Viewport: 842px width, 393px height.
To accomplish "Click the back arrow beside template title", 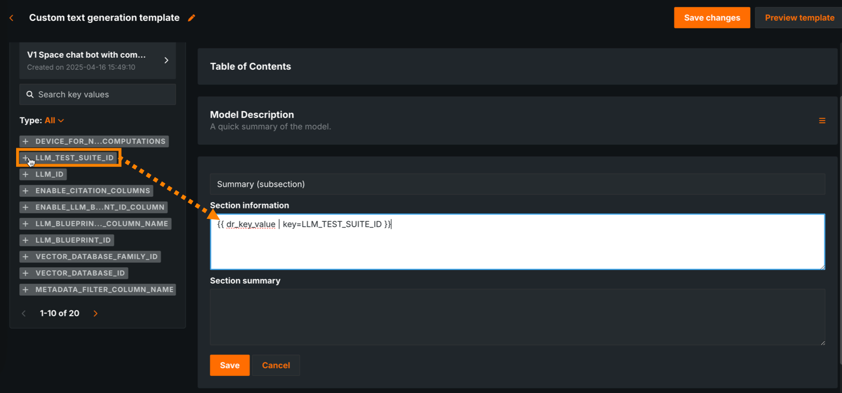I will coord(11,18).
